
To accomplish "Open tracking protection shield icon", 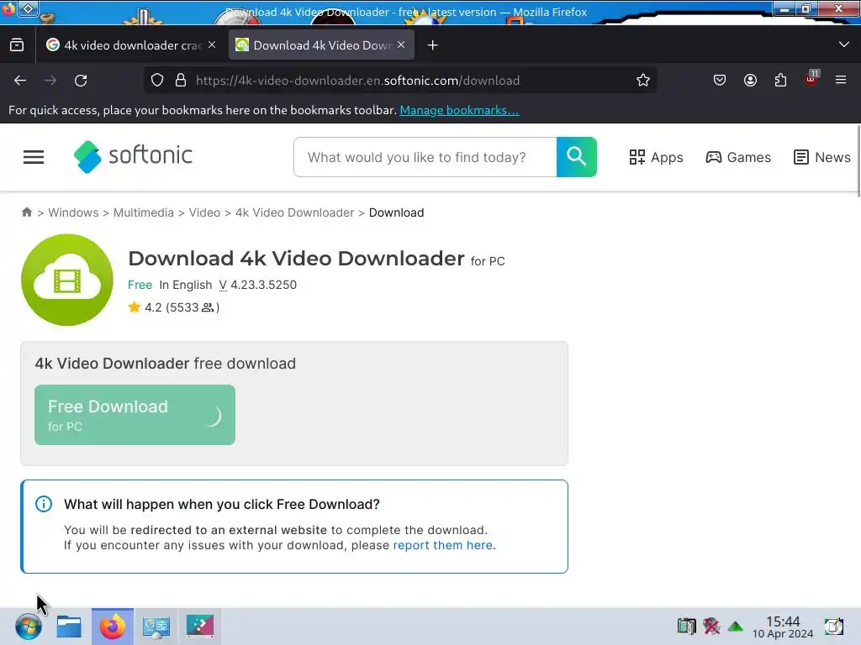I will (x=157, y=81).
